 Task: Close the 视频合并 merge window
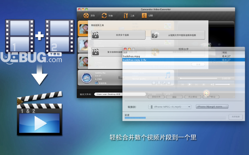coord(125,49)
